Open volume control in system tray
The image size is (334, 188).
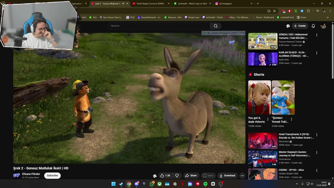(312, 184)
